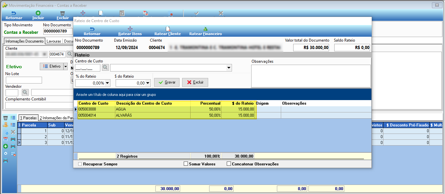Tick the Somar Valores checkbox

186,164
